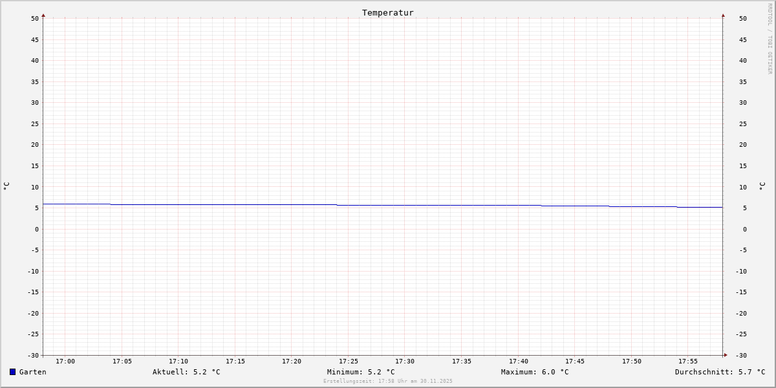776x388 pixels.
Task: Click the blue Garten legend color square
Action: [12, 372]
